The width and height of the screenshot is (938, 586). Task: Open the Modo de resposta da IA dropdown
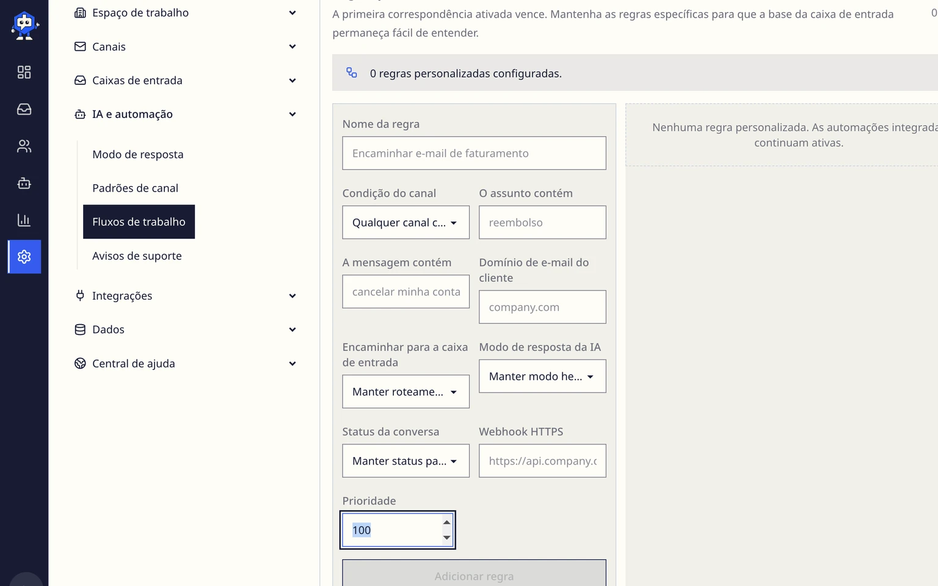(542, 376)
